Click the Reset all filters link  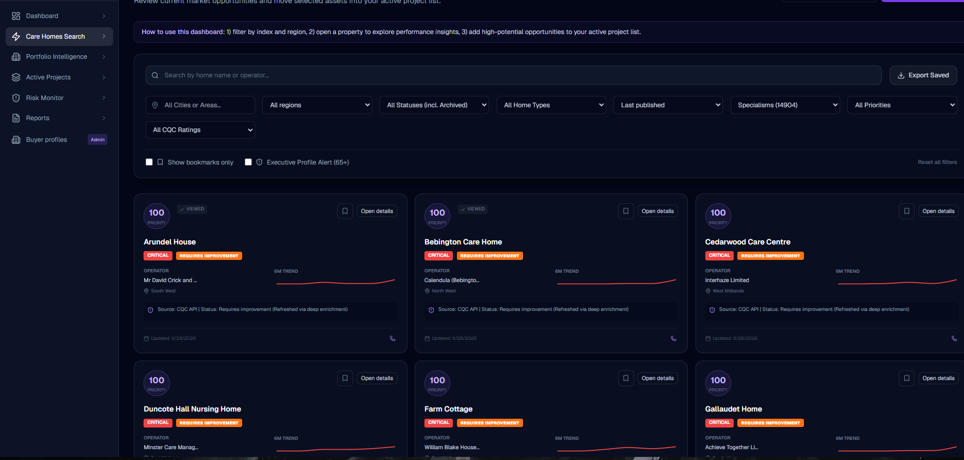tap(937, 162)
